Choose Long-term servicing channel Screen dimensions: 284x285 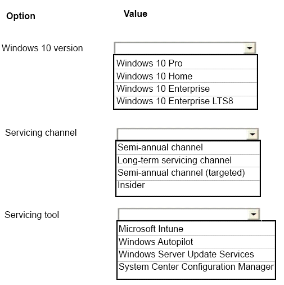coord(188,161)
